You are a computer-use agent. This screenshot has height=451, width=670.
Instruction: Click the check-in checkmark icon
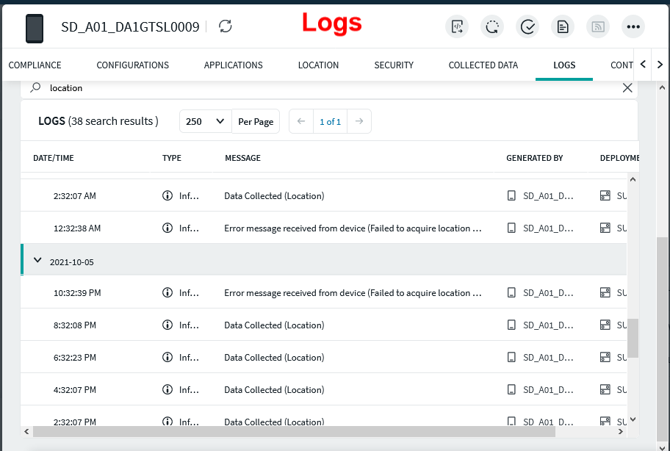point(527,27)
